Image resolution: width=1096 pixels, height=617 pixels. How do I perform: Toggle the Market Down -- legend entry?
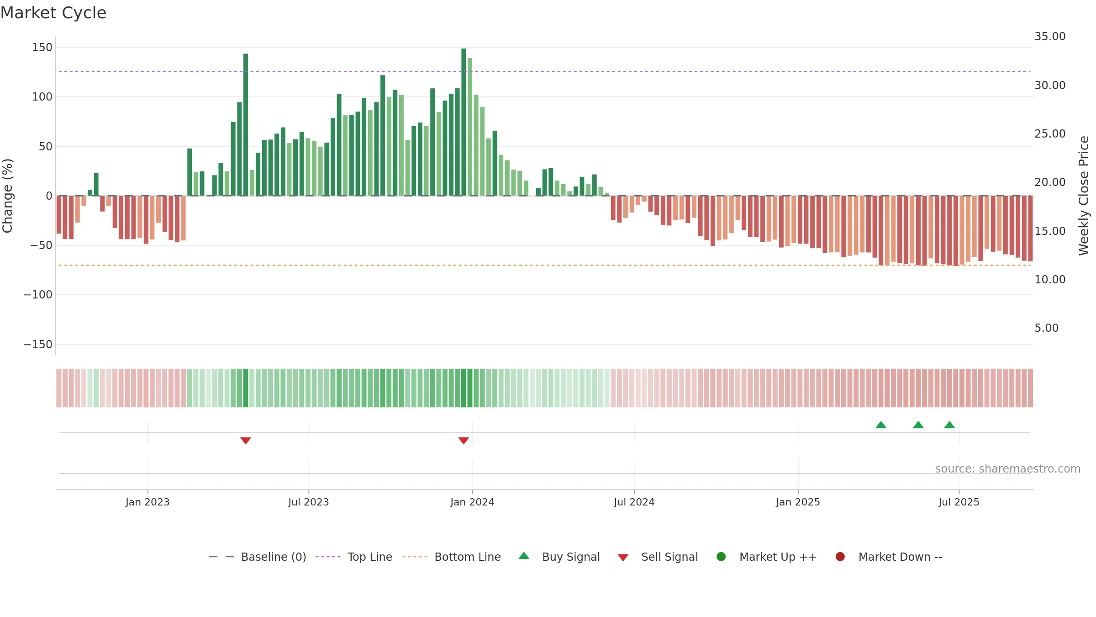[x=889, y=557]
